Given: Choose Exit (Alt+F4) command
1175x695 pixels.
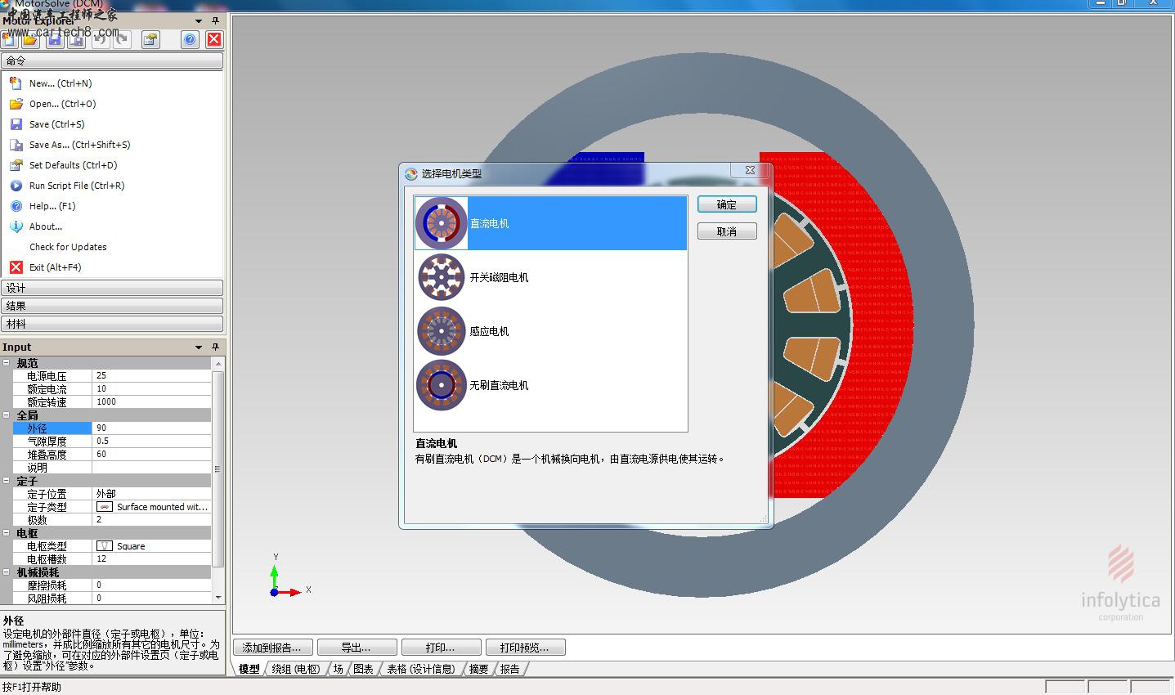Looking at the screenshot, I should 55,267.
